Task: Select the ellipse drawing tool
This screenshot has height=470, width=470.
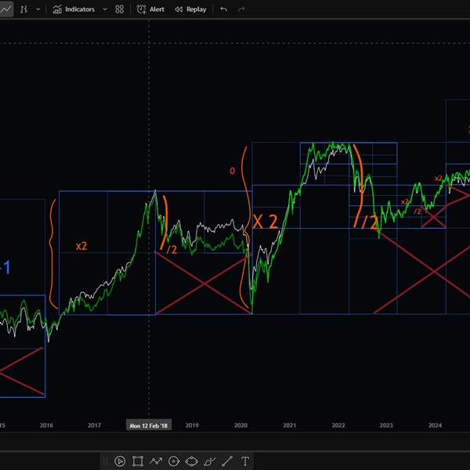Action: [x=192, y=461]
